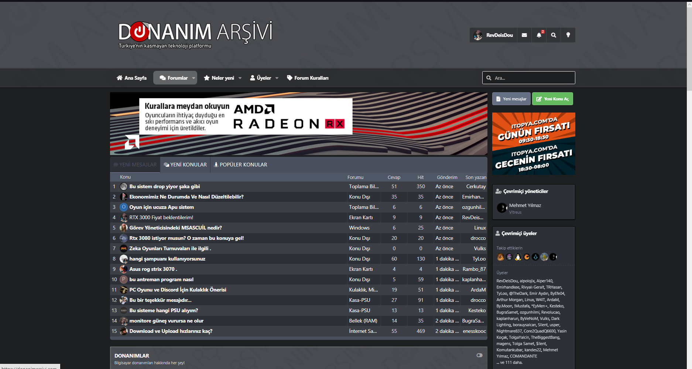This screenshot has height=369, width=692.
Task: Open topic 'bu antreman program nasıl'
Action: pyautogui.click(x=161, y=279)
